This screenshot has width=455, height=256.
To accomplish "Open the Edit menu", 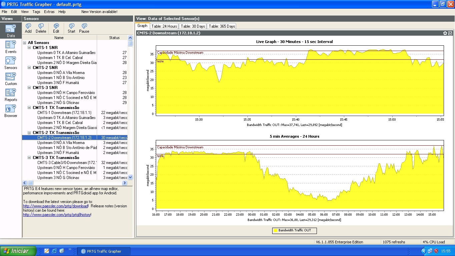I will (14, 12).
